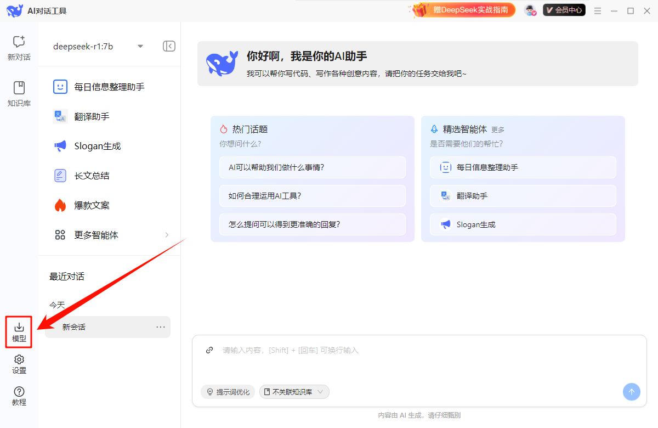Viewport: 658px width, 428px height.
Task: Open the hamburger menu in title bar
Action: coord(598,10)
